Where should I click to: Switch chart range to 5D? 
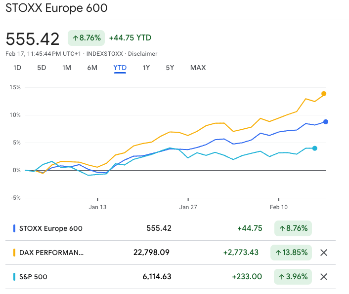coord(42,68)
